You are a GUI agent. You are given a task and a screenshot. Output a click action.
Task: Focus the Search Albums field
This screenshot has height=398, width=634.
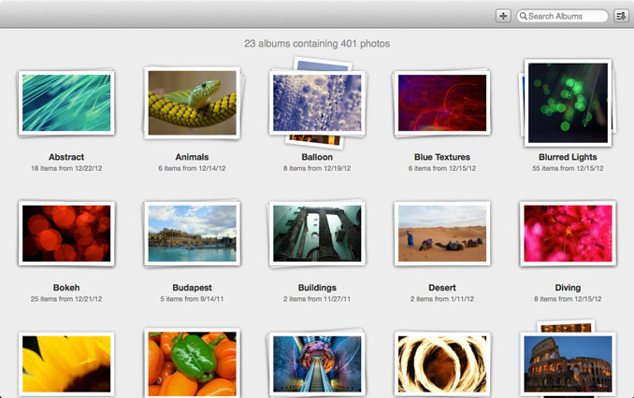[x=562, y=16]
